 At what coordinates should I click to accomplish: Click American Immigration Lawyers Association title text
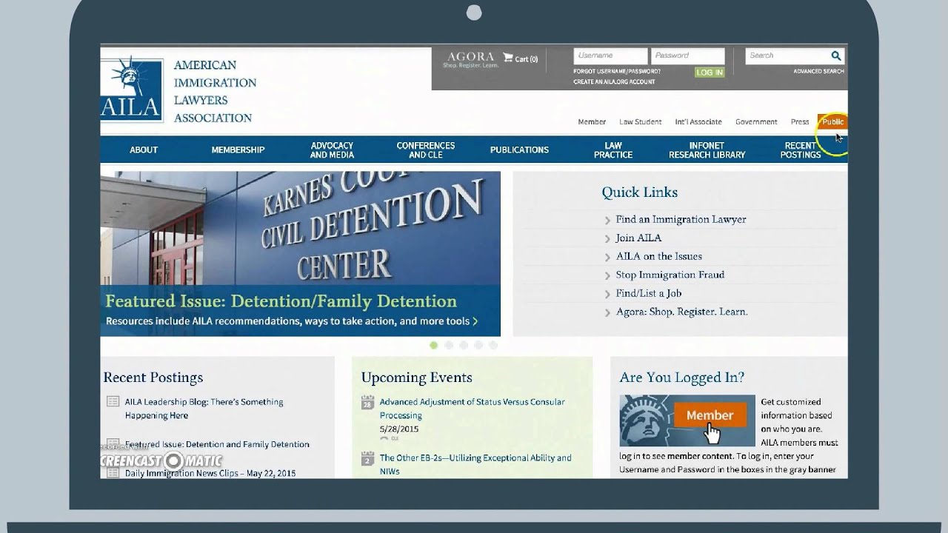(x=215, y=91)
